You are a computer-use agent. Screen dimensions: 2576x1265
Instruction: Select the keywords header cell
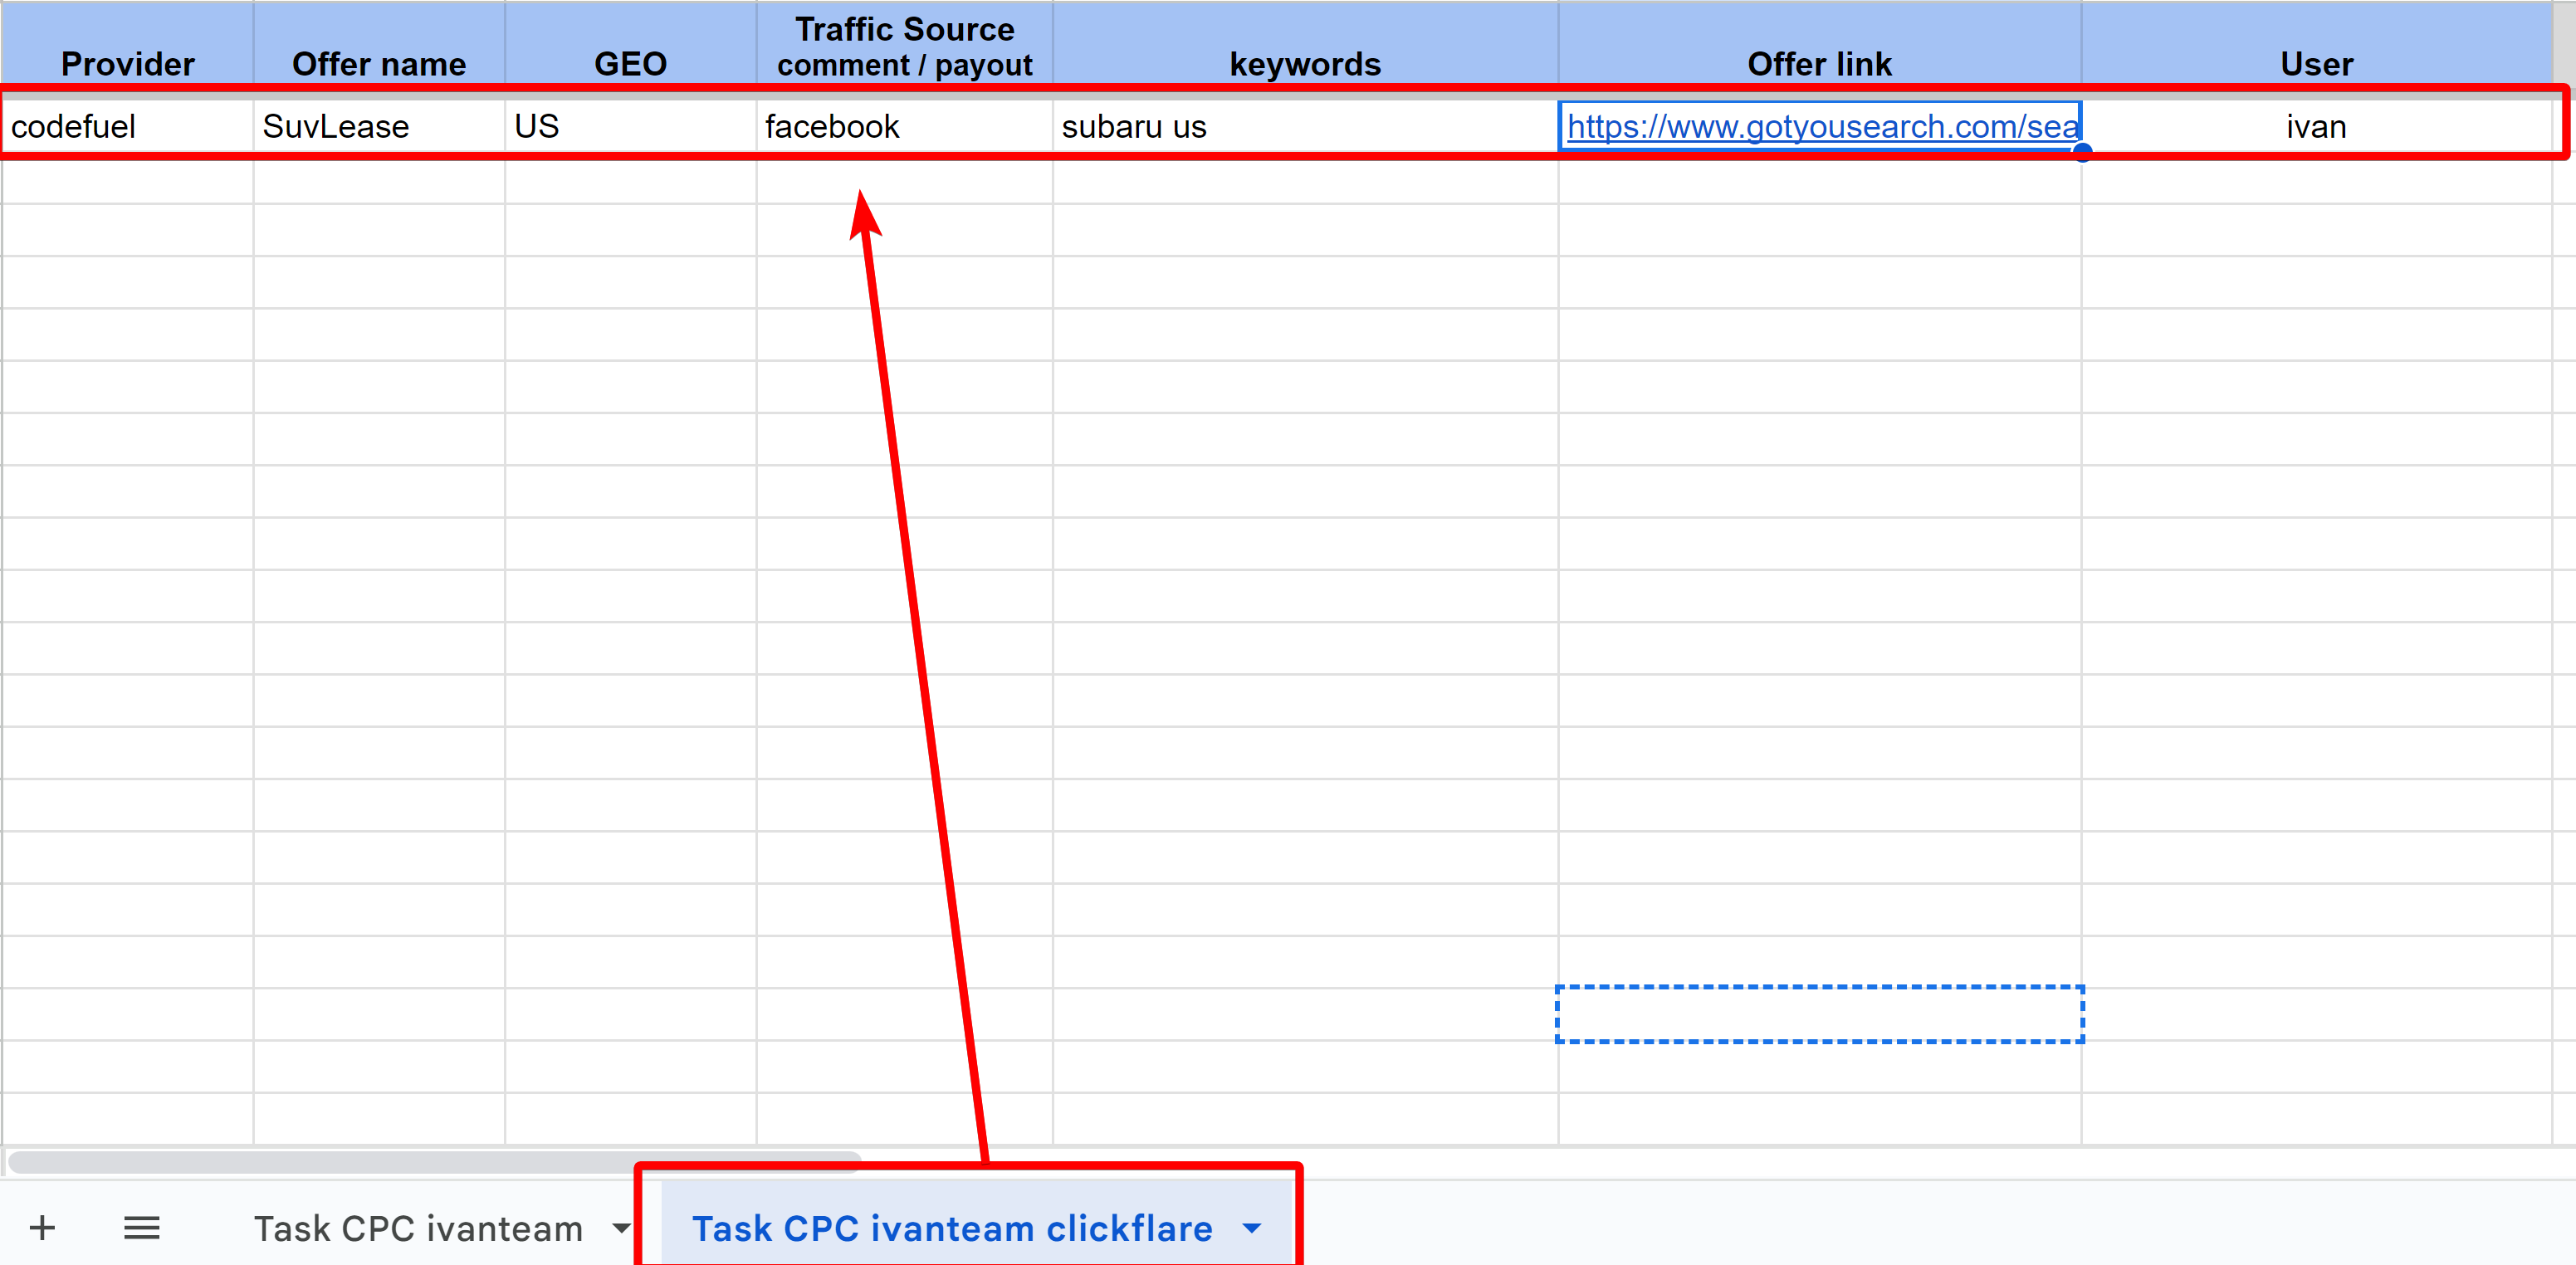coord(1305,44)
